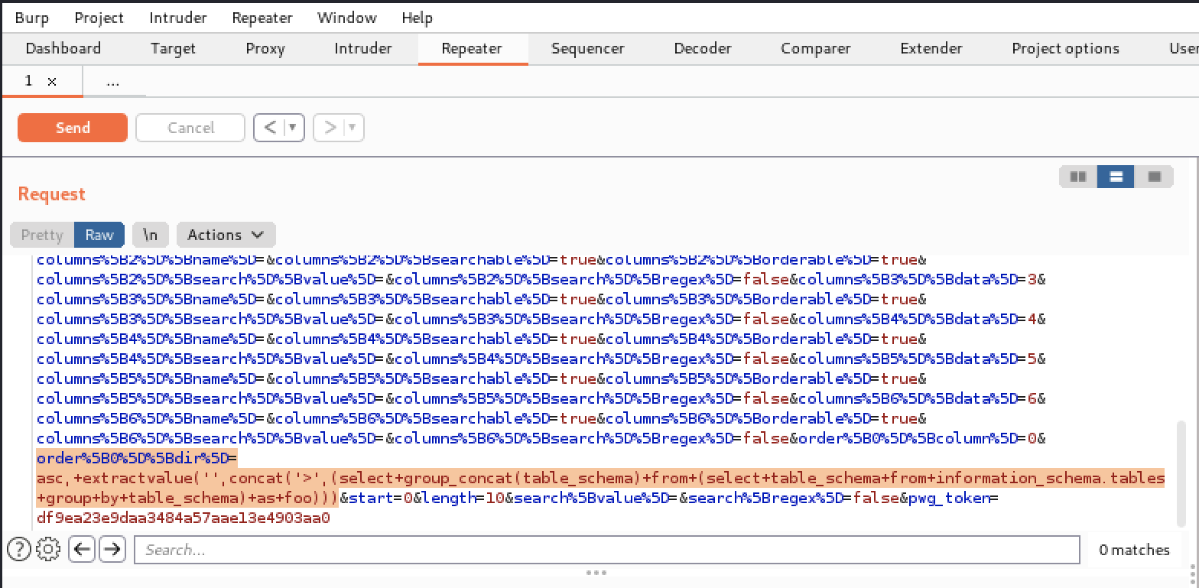Switch to the Dashboard tab
1199x588 pixels.
(63, 48)
